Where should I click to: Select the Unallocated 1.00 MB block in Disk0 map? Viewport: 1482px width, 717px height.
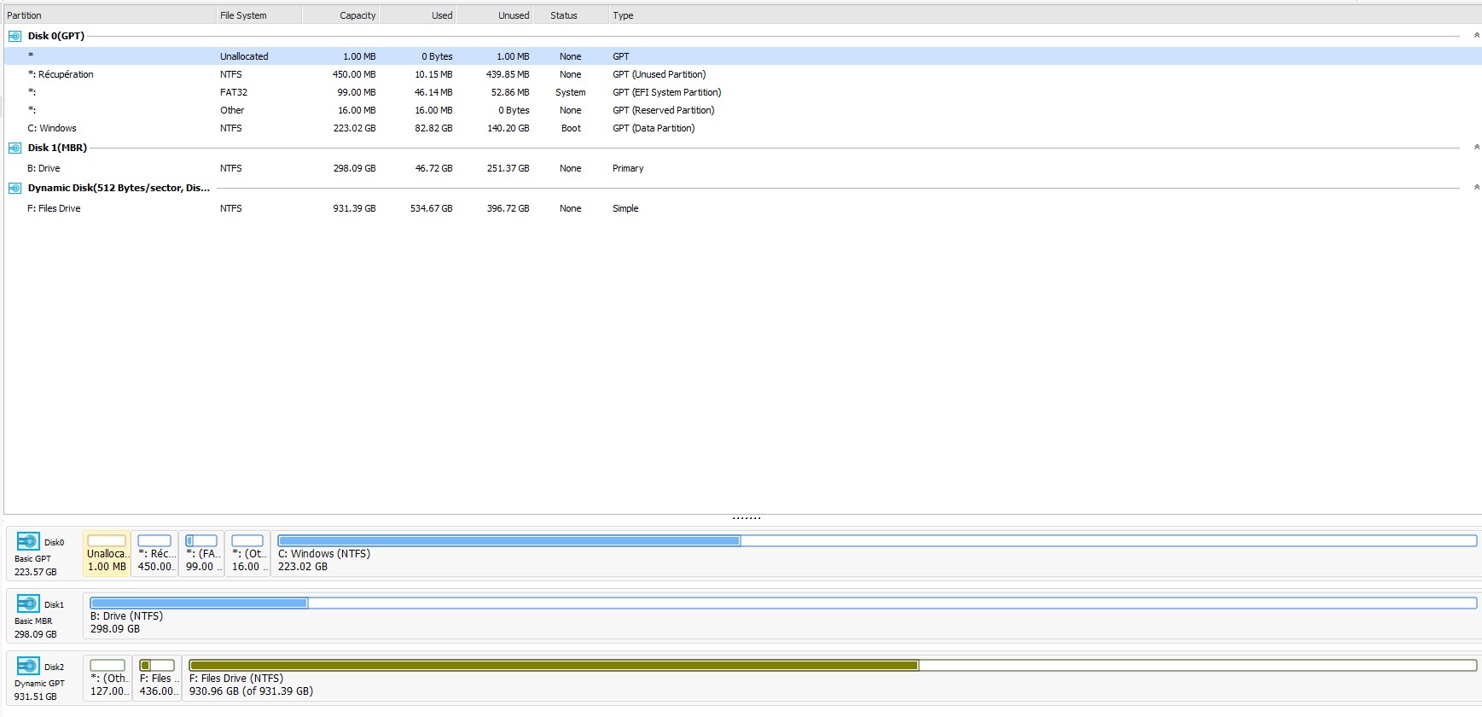(x=107, y=553)
